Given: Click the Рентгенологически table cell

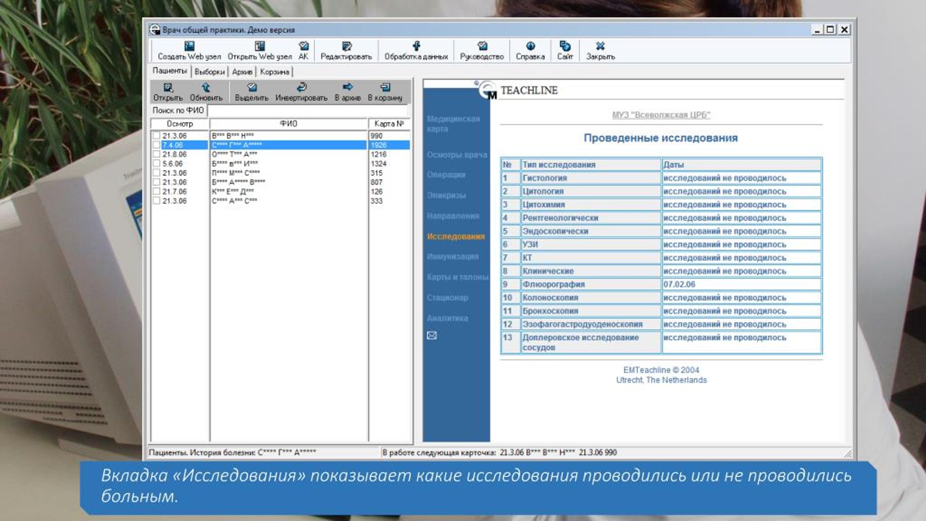Looking at the screenshot, I should [591, 218].
